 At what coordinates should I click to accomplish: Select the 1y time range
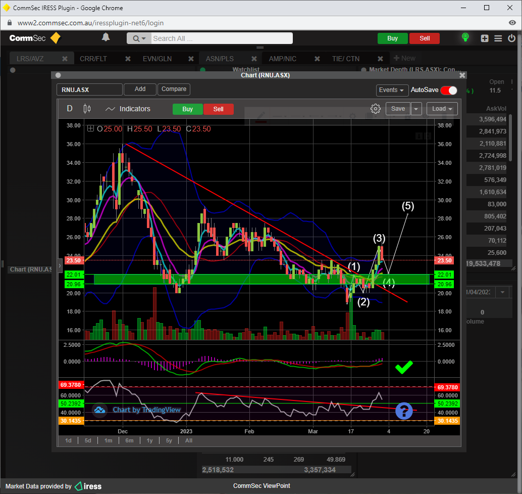pyautogui.click(x=149, y=440)
